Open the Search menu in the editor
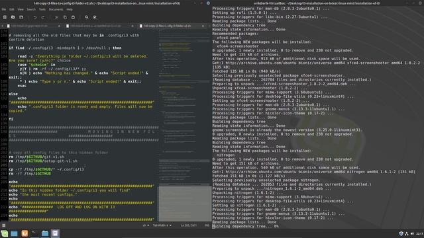424x238 pixels. [31, 9]
